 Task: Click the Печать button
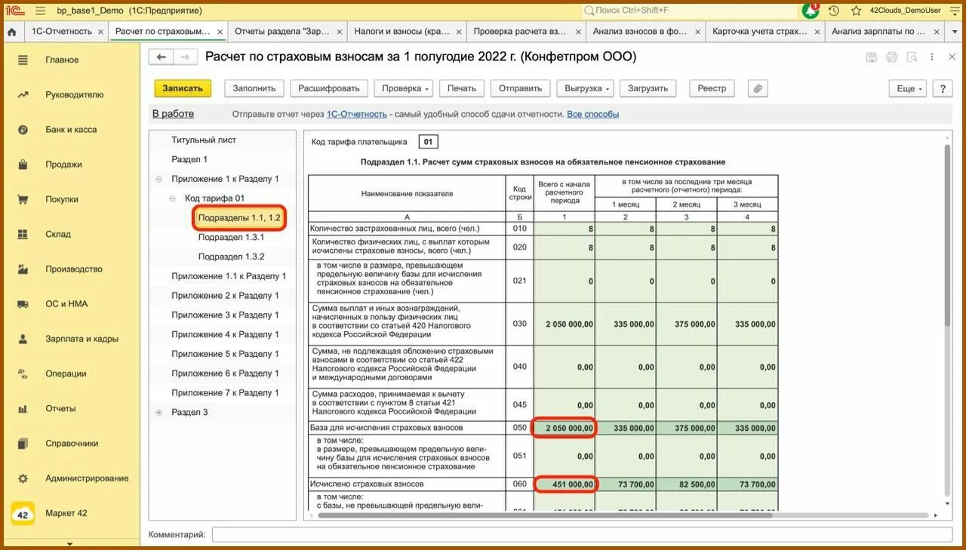coord(462,88)
